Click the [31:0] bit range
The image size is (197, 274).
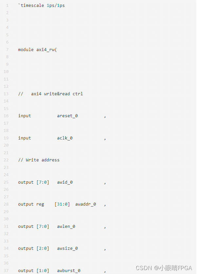(62, 204)
